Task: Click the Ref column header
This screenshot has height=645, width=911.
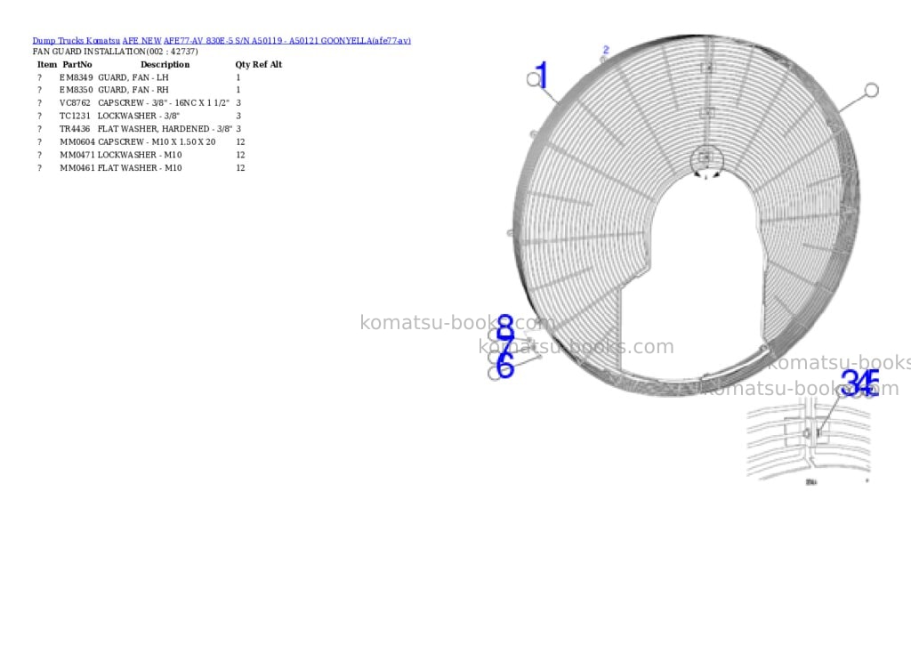Action: (260, 64)
